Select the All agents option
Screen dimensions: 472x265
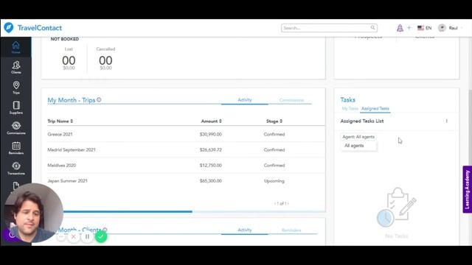click(354, 146)
